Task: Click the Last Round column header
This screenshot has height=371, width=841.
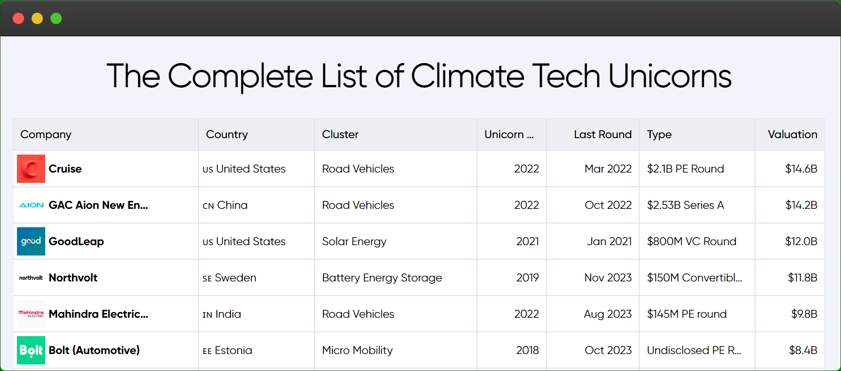Action: 602,134
